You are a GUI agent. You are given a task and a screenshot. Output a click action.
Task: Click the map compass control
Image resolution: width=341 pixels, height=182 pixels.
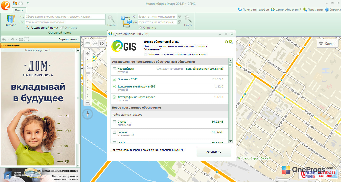[88, 114]
